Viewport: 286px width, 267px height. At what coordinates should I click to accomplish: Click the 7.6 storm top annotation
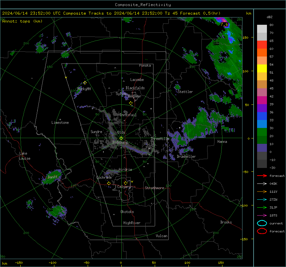(x=224, y=24)
